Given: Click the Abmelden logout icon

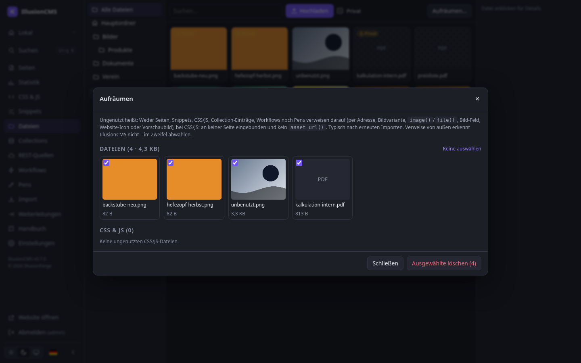Looking at the screenshot, I should [x=11, y=332].
